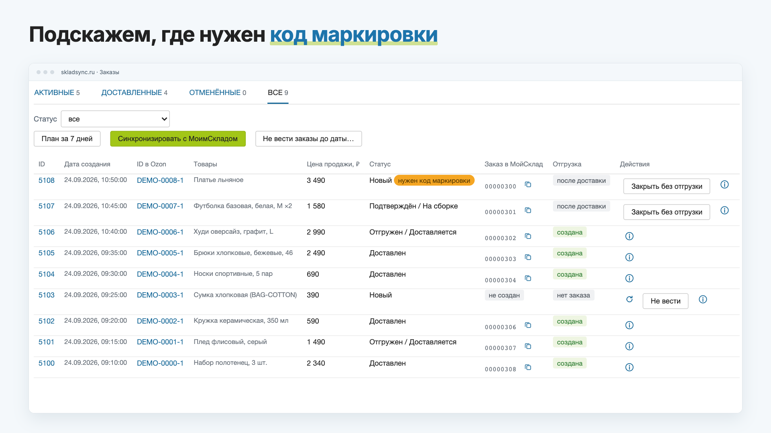771x433 pixels.
Task: Close order 5108 without shipment
Action: (x=667, y=186)
